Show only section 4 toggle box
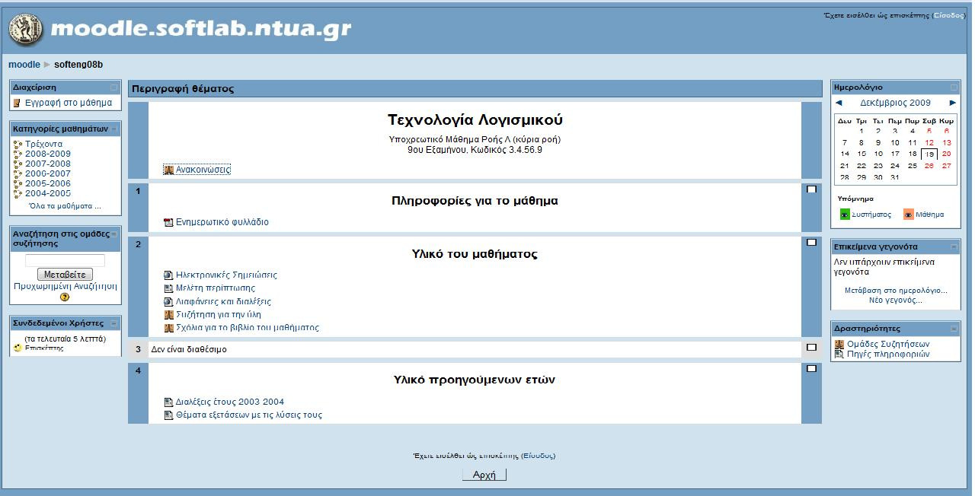This screenshot has width=975, height=496. click(x=811, y=369)
